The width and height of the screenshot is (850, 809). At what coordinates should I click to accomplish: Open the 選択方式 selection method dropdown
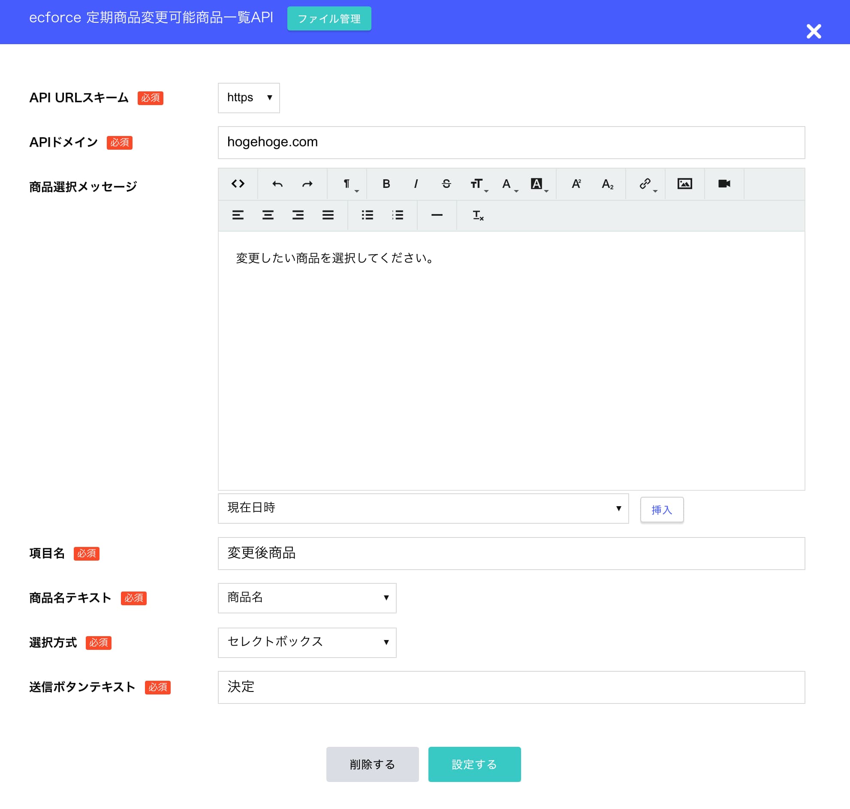click(307, 643)
